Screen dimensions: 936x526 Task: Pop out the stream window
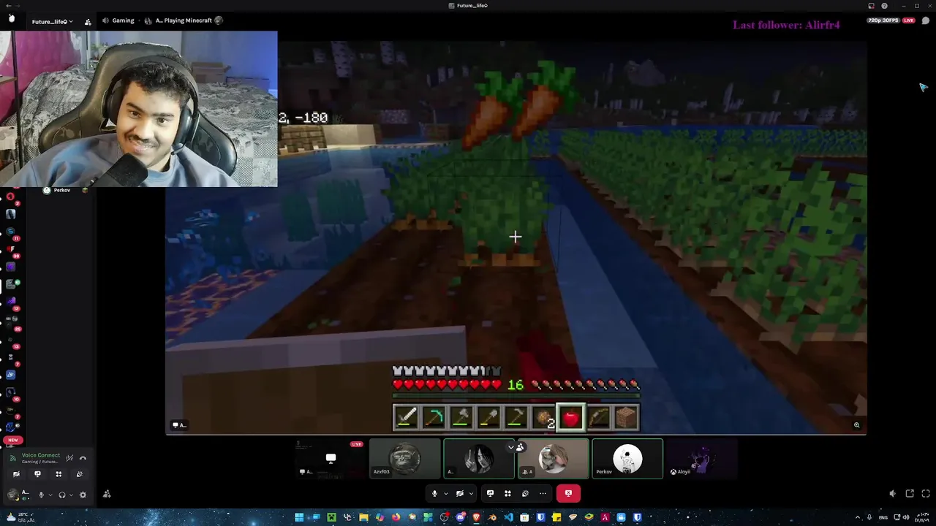(910, 494)
